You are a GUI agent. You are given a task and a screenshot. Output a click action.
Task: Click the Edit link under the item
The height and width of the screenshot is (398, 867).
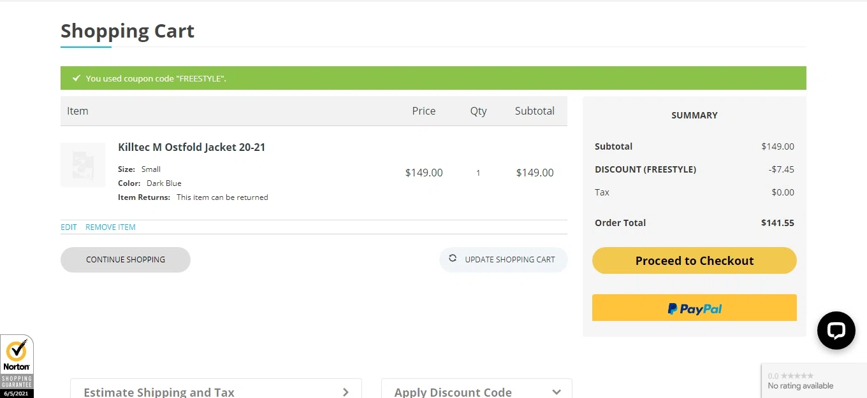click(x=69, y=227)
